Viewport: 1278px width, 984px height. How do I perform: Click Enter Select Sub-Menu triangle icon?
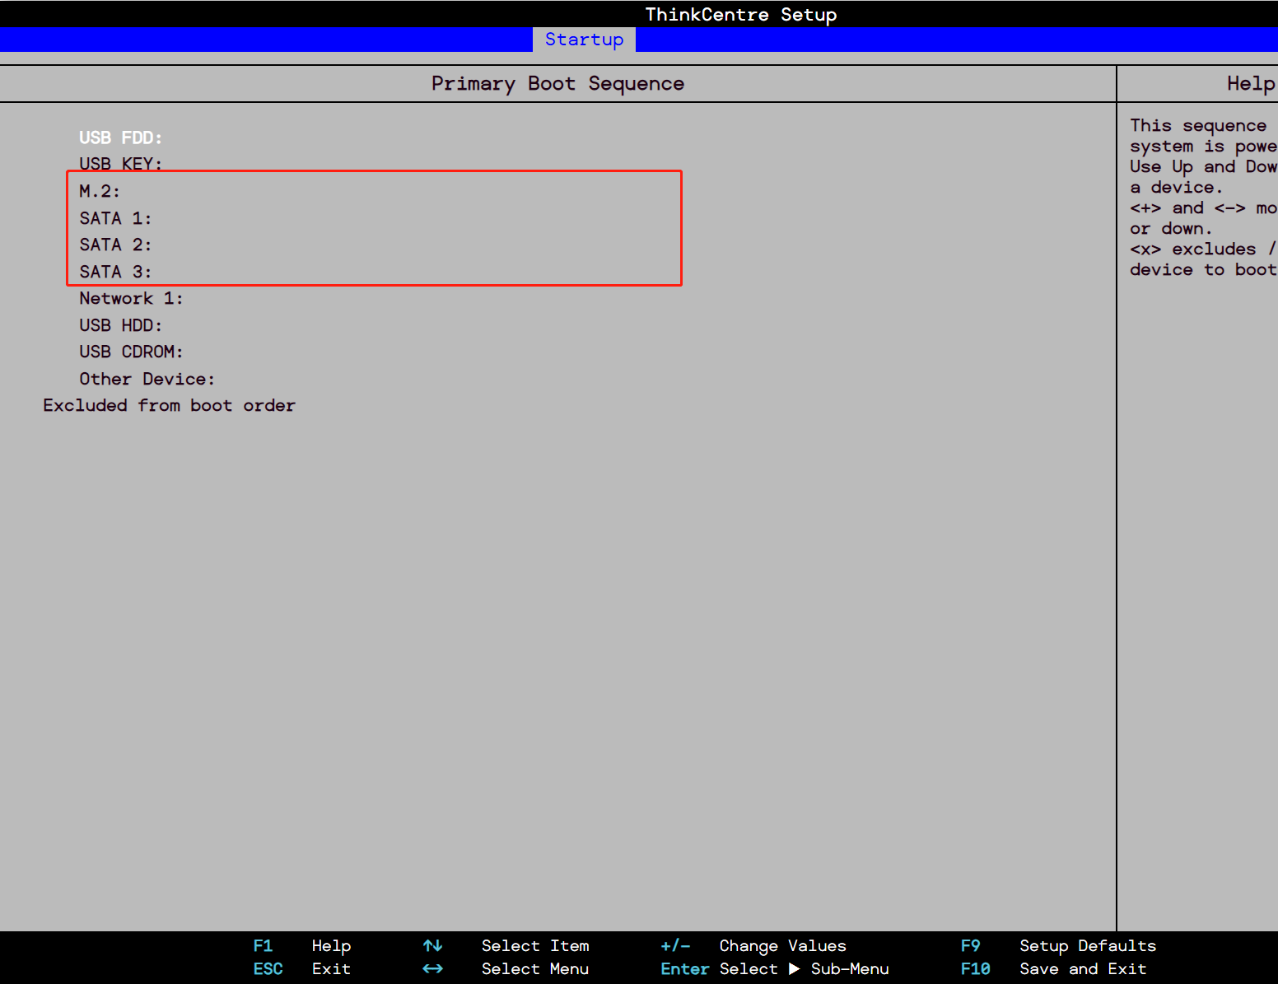[794, 969]
